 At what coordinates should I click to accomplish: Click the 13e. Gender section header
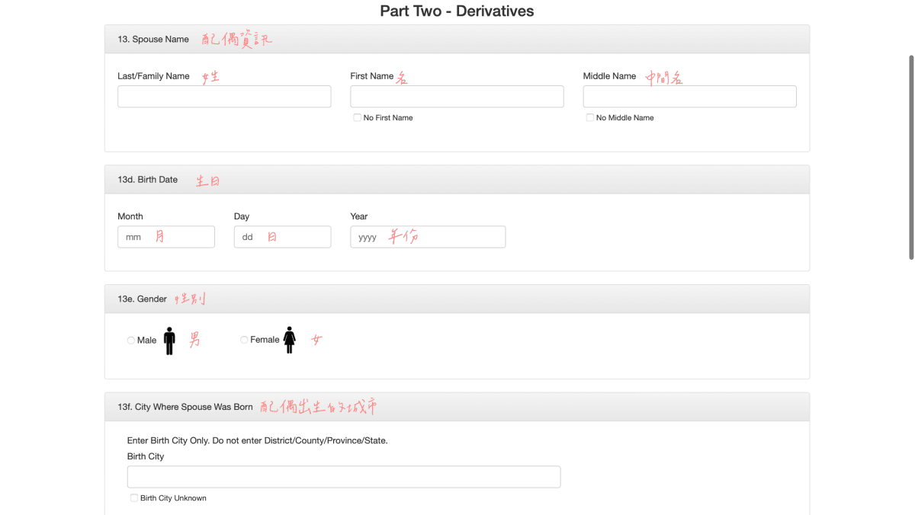point(457,299)
